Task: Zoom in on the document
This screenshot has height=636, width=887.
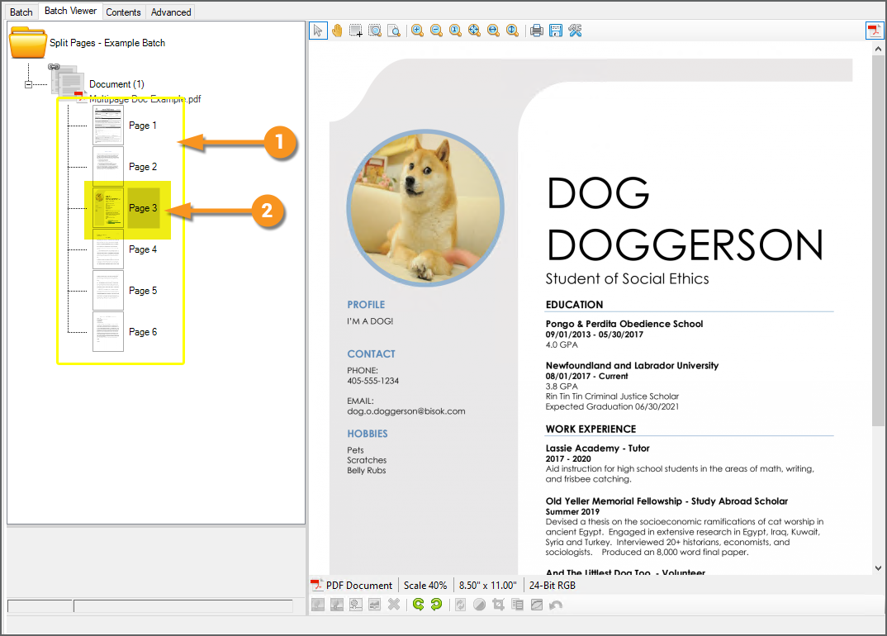Action: [417, 31]
